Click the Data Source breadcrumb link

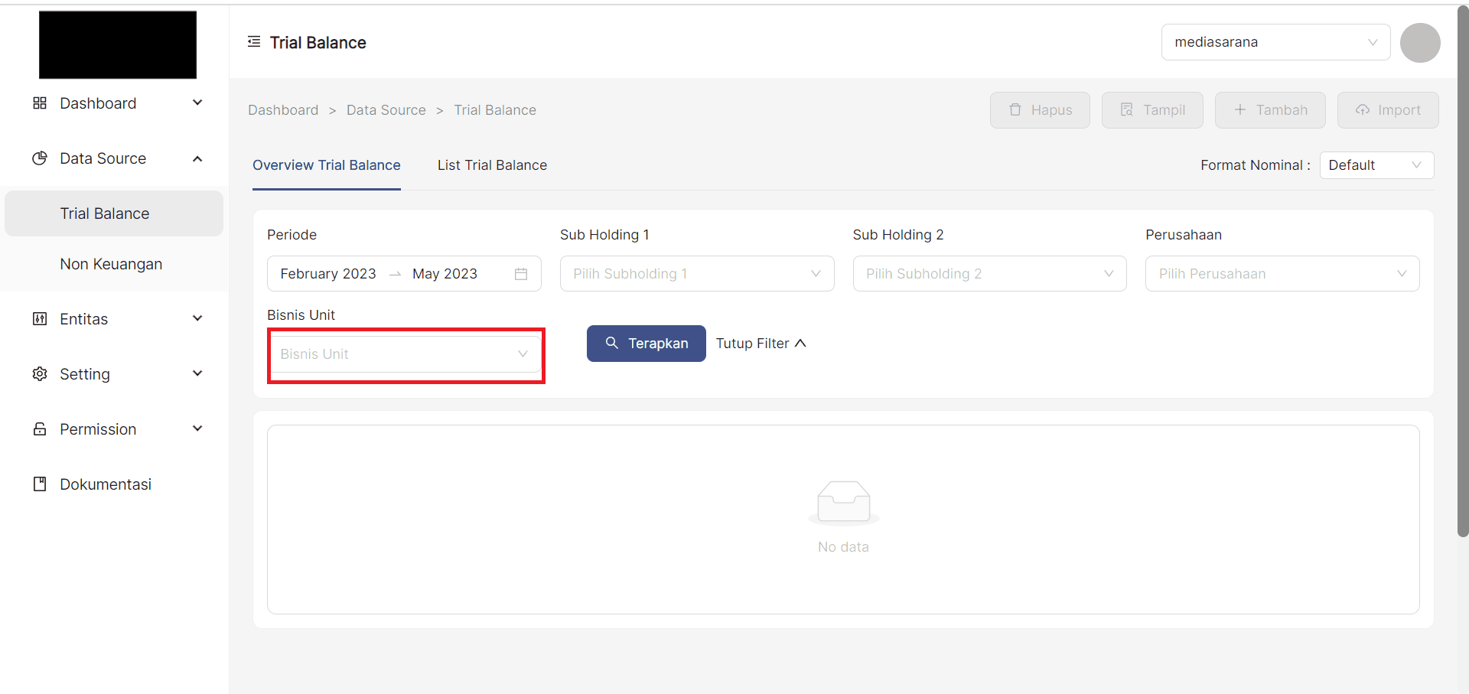coord(386,110)
